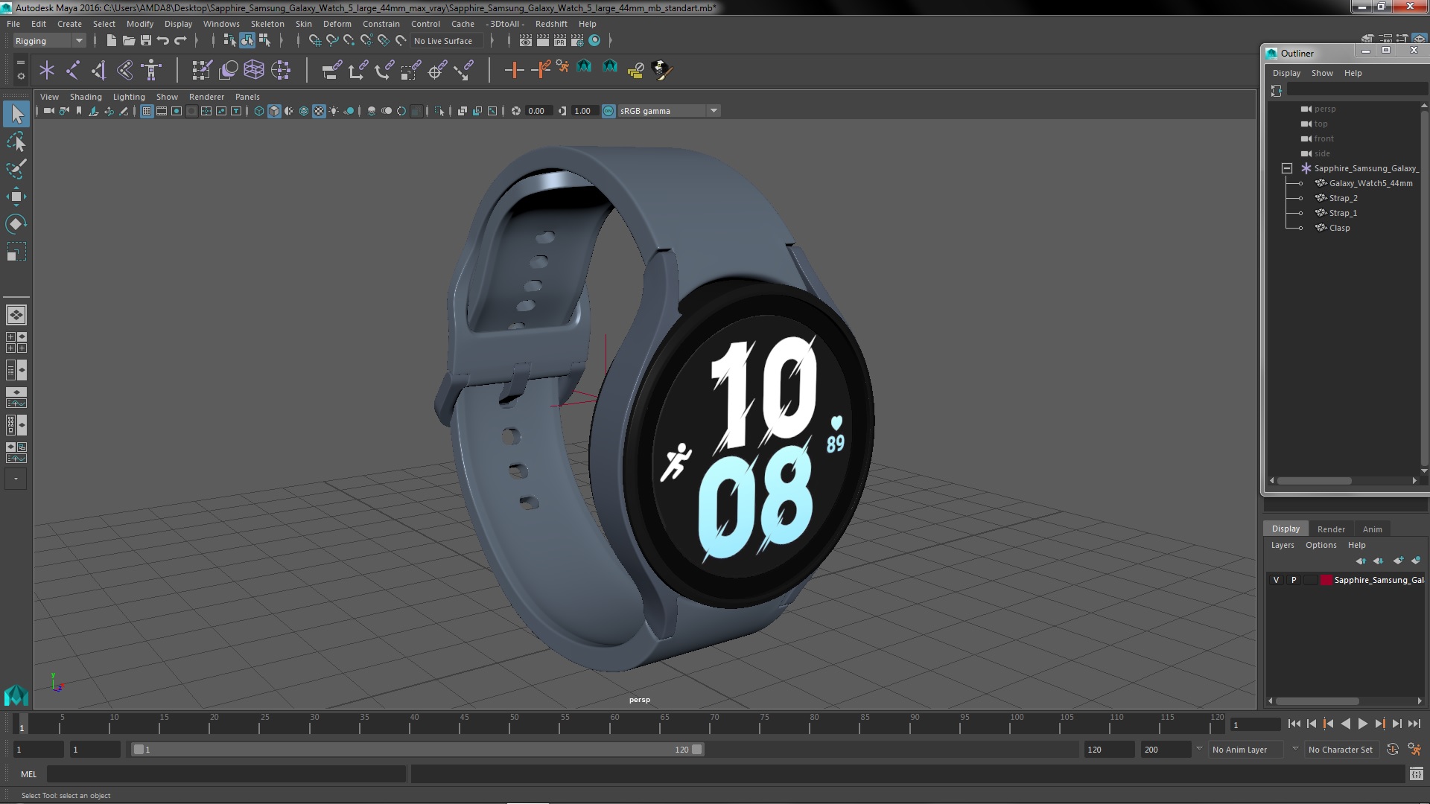Click the play forwards button
1430x804 pixels.
[x=1362, y=724]
